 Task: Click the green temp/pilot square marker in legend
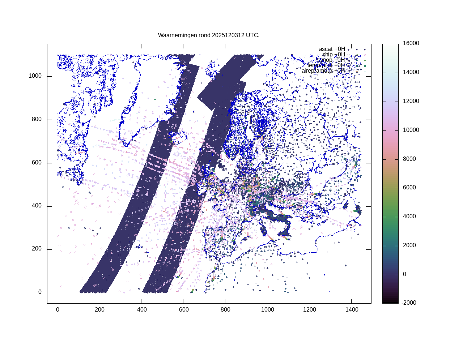[365, 66]
